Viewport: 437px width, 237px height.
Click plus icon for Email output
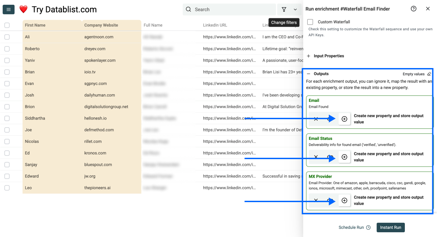click(x=344, y=119)
